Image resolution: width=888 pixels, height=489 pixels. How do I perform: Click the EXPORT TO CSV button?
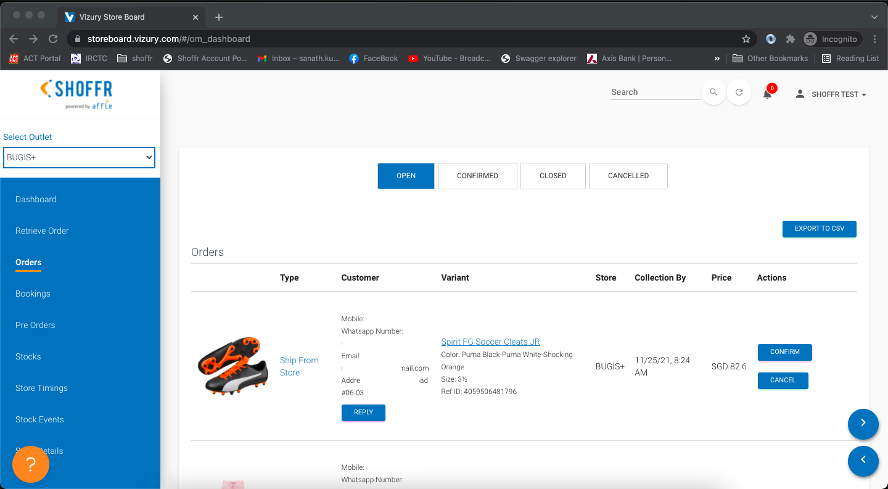820,229
